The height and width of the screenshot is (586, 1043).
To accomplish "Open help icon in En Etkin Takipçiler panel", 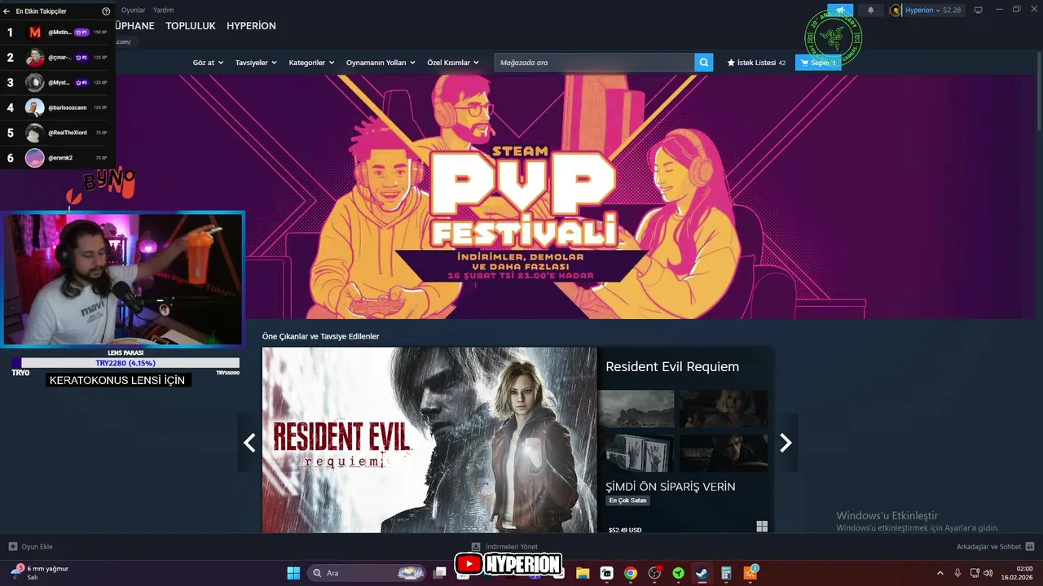I will pos(106,11).
